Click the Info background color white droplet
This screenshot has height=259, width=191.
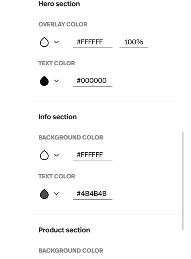tap(44, 155)
